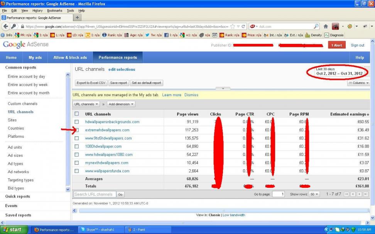Check the box for www.9to5hdwallpapers.com
The image size is (375, 234).
76,138
